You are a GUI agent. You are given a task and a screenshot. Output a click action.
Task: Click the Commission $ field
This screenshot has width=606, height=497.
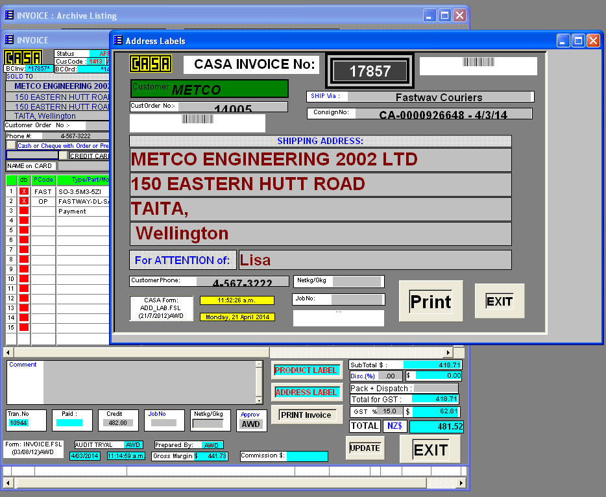(308, 456)
